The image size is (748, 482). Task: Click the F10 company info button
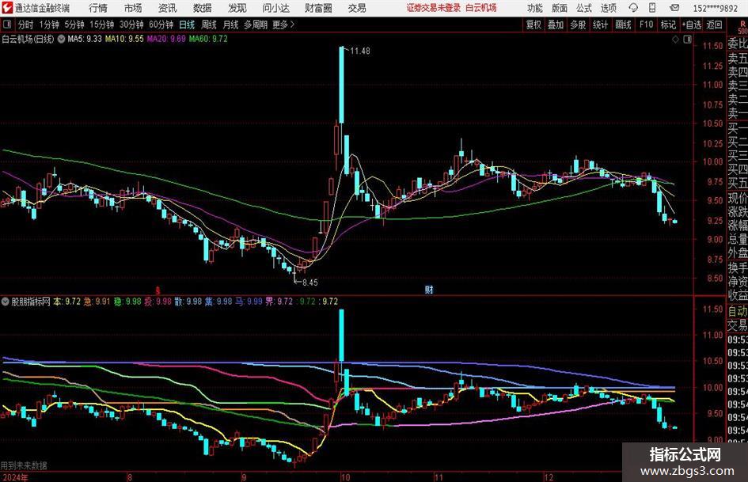click(x=646, y=25)
